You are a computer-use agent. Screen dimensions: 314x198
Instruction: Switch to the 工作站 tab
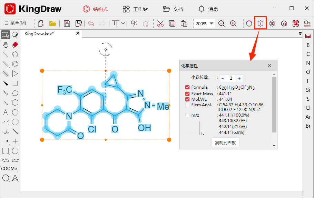click(135, 9)
